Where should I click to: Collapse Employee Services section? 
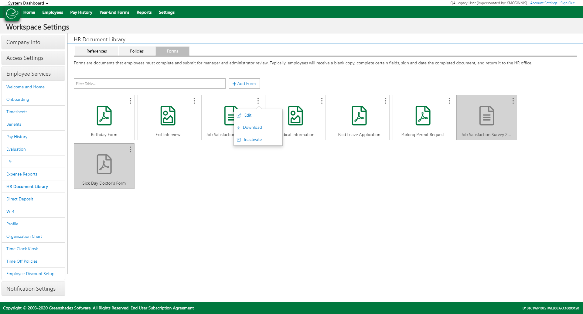pyautogui.click(x=33, y=74)
